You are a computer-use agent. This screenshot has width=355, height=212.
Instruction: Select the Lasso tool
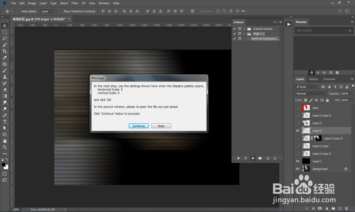5,38
